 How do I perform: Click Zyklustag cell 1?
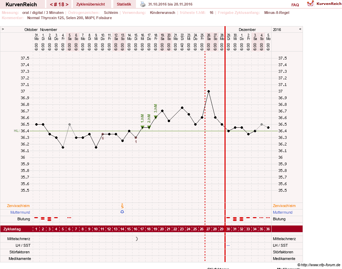click(x=36, y=229)
